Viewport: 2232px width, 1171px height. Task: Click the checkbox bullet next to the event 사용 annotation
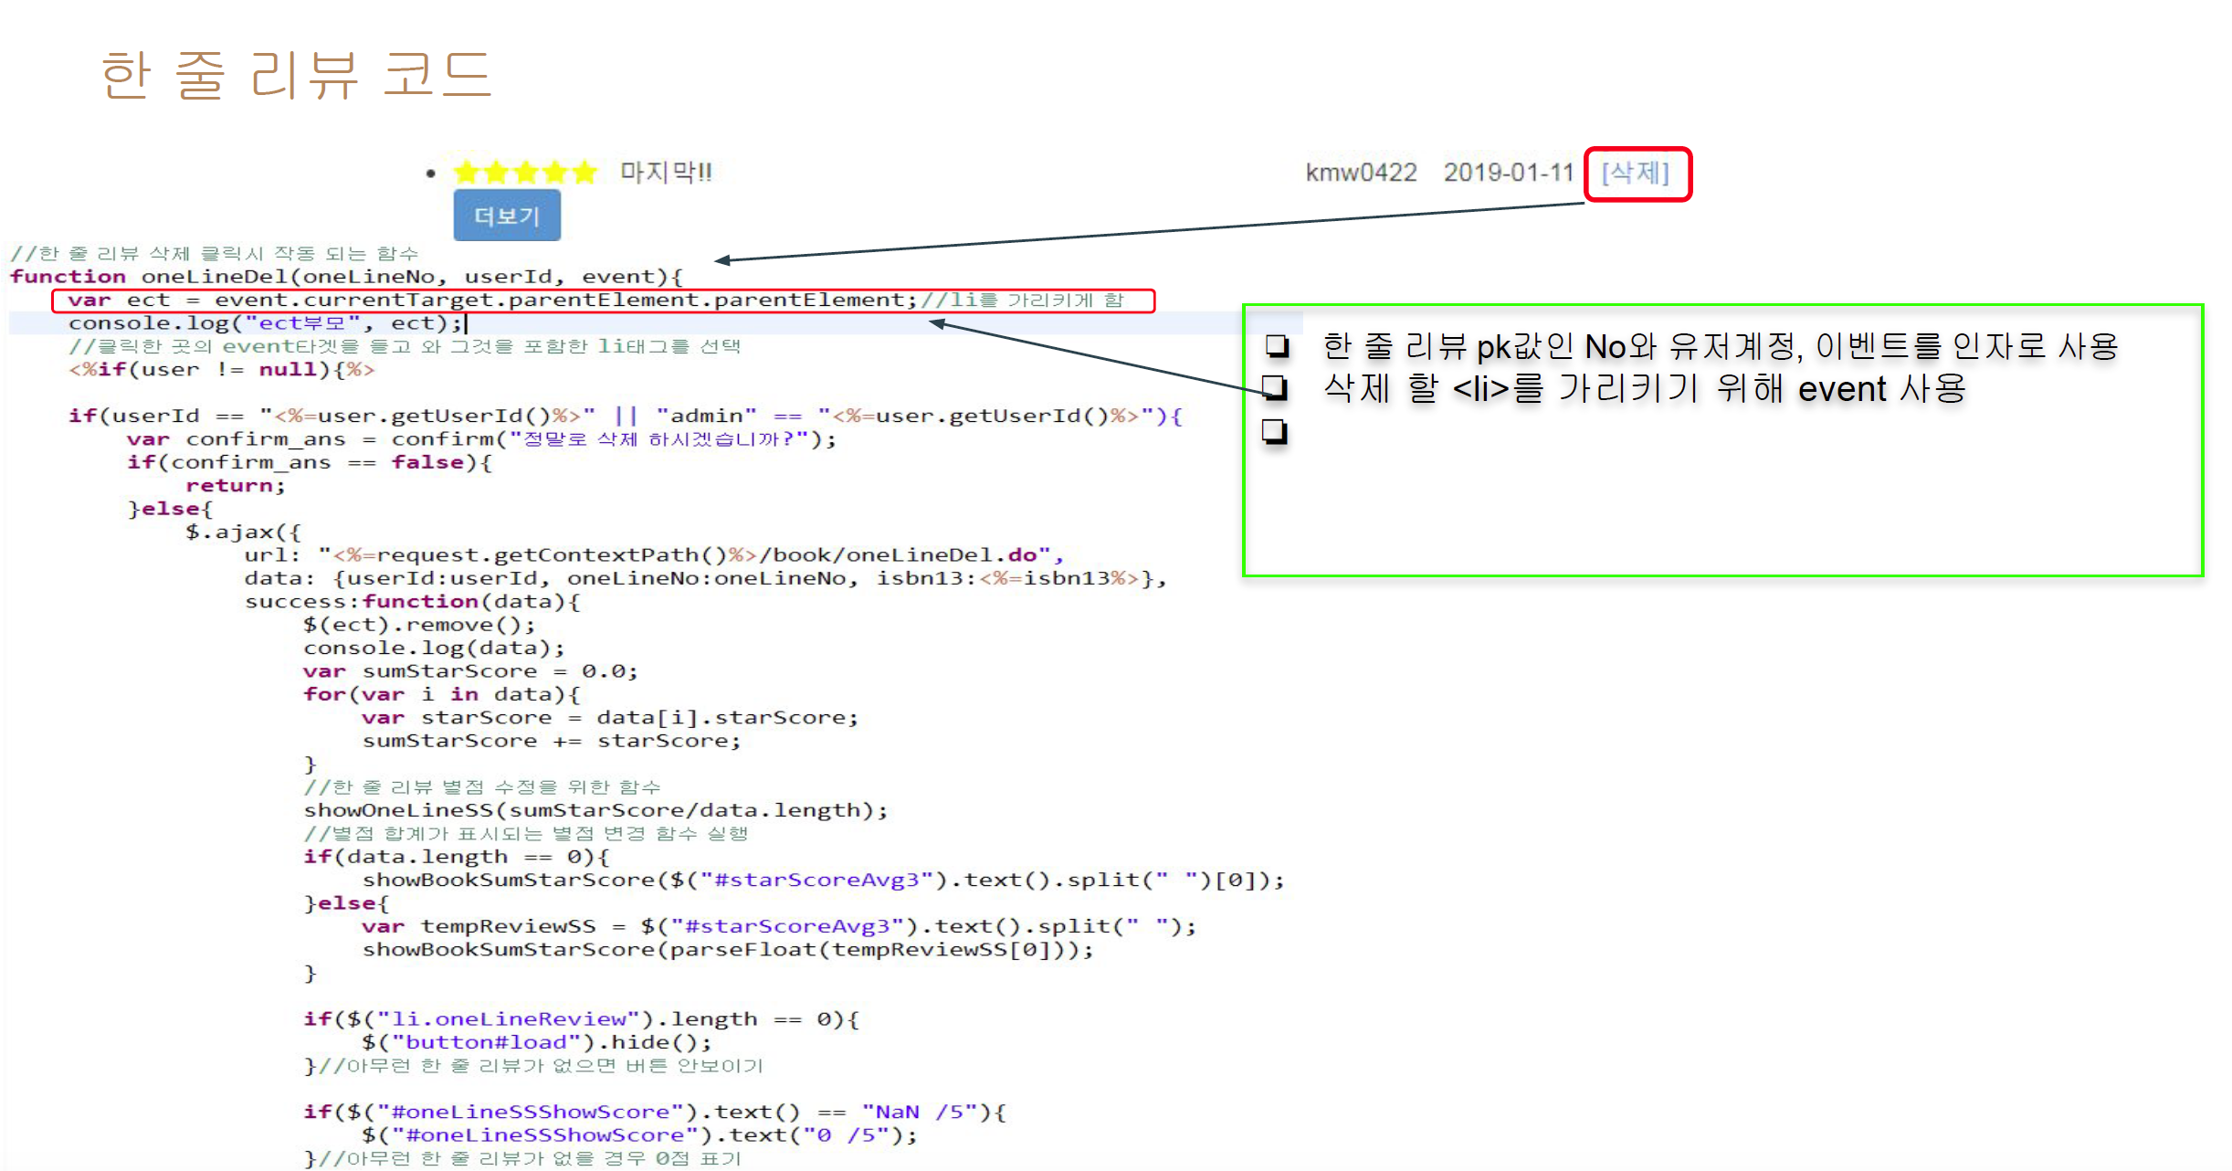click(1278, 388)
